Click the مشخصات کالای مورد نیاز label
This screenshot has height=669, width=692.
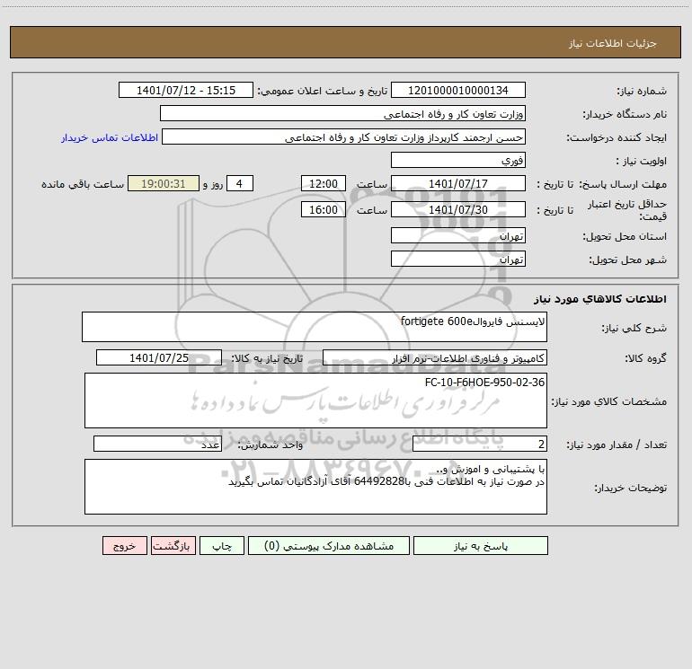point(609,401)
